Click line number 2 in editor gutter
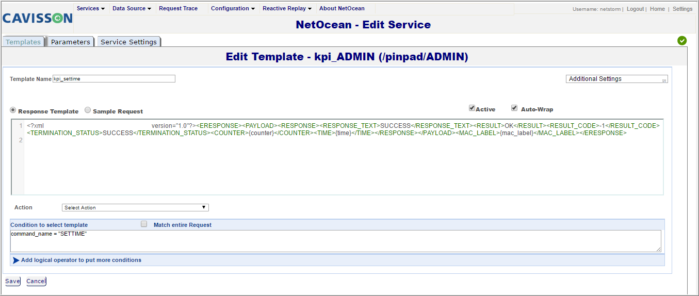This screenshot has height=296, width=699. click(x=21, y=140)
